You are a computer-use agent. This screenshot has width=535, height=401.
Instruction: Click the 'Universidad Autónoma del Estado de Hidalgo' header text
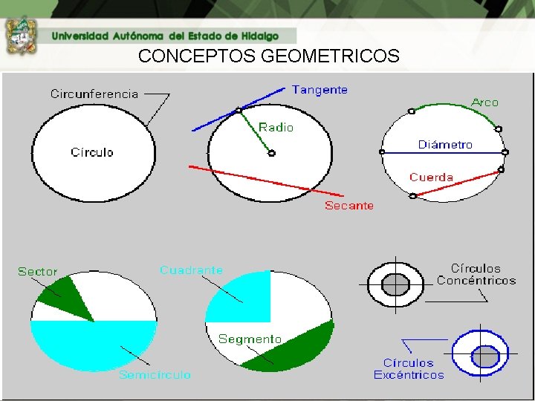pos(165,36)
